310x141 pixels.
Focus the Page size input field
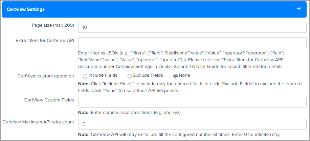pos(192,27)
